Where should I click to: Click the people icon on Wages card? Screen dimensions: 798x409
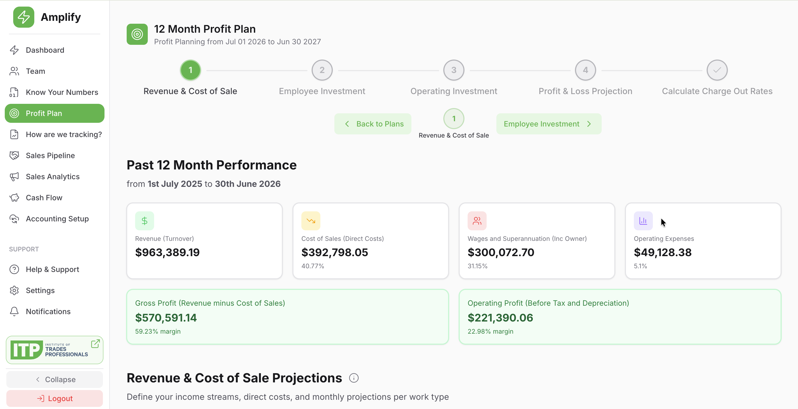pyautogui.click(x=477, y=221)
